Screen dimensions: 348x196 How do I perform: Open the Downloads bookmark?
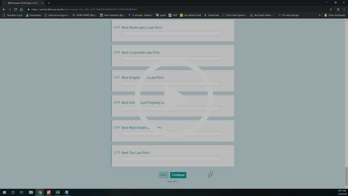pyautogui.click(x=212, y=15)
